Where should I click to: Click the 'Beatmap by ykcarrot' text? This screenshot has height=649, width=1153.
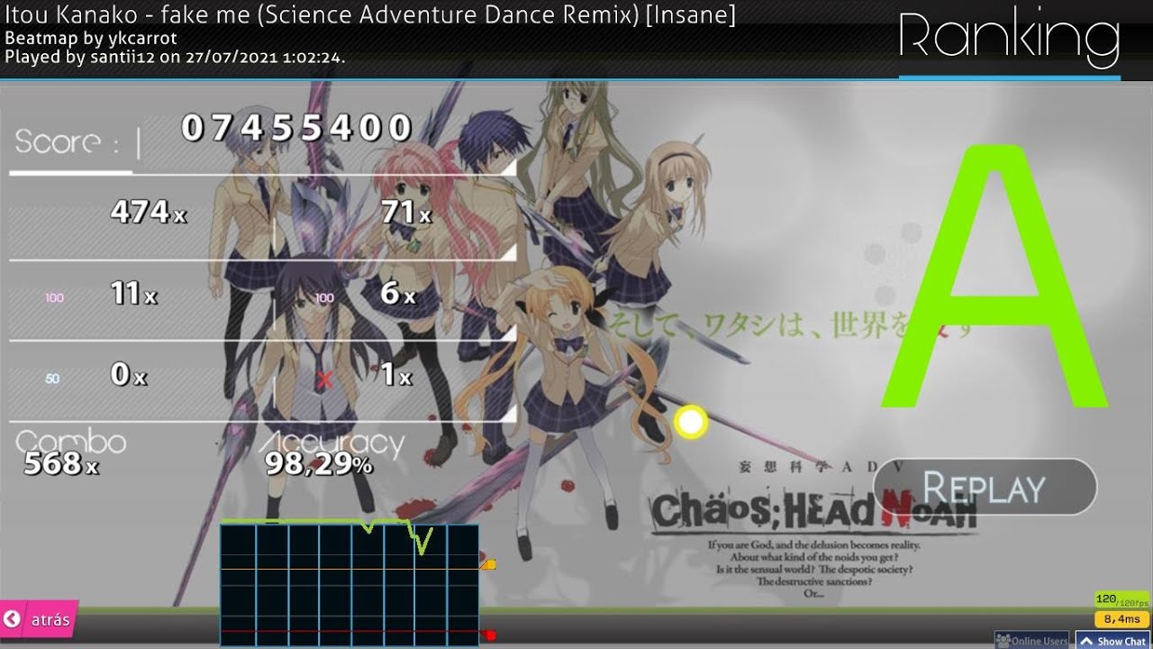point(91,39)
